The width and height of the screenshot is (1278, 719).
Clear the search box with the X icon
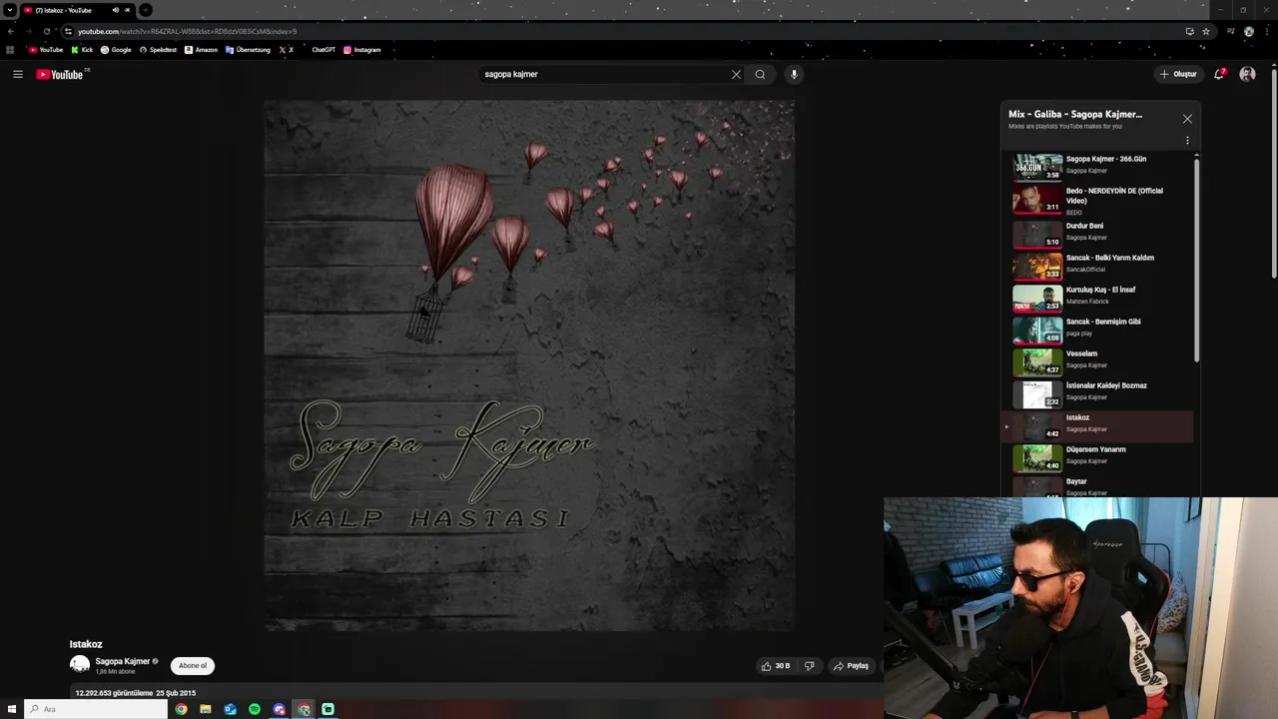(x=736, y=74)
